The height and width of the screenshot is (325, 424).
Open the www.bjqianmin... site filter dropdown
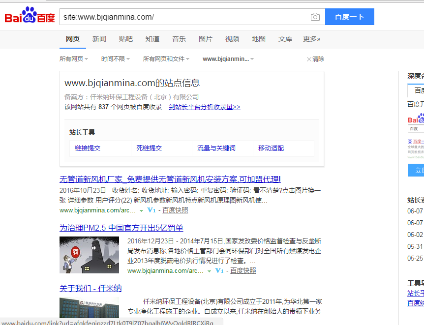click(x=228, y=59)
